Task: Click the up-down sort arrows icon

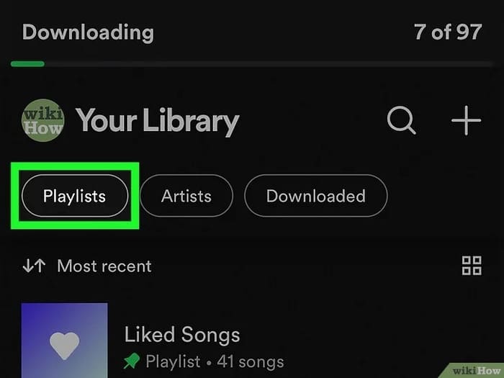Action: 34,266
